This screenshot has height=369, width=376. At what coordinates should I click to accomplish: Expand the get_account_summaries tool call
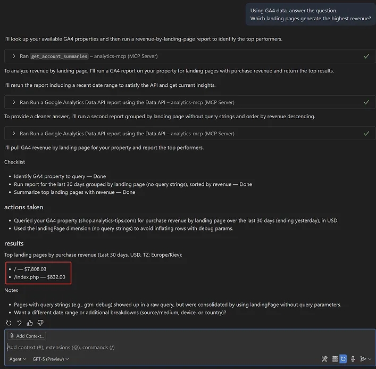pyautogui.click(x=14, y=56)
